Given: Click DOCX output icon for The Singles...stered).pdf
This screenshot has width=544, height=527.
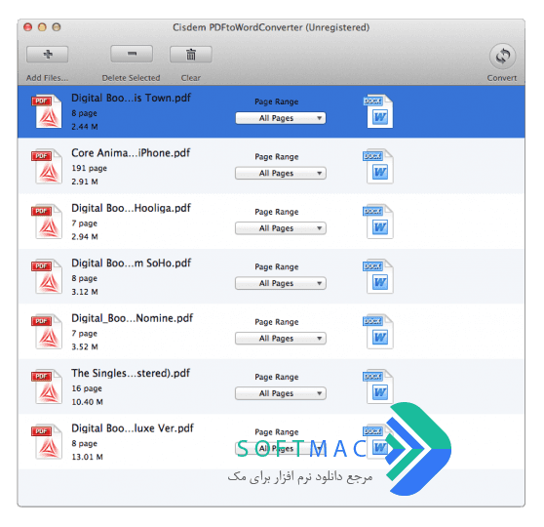Looking at the screenshot, I should [x=378, y=386].
